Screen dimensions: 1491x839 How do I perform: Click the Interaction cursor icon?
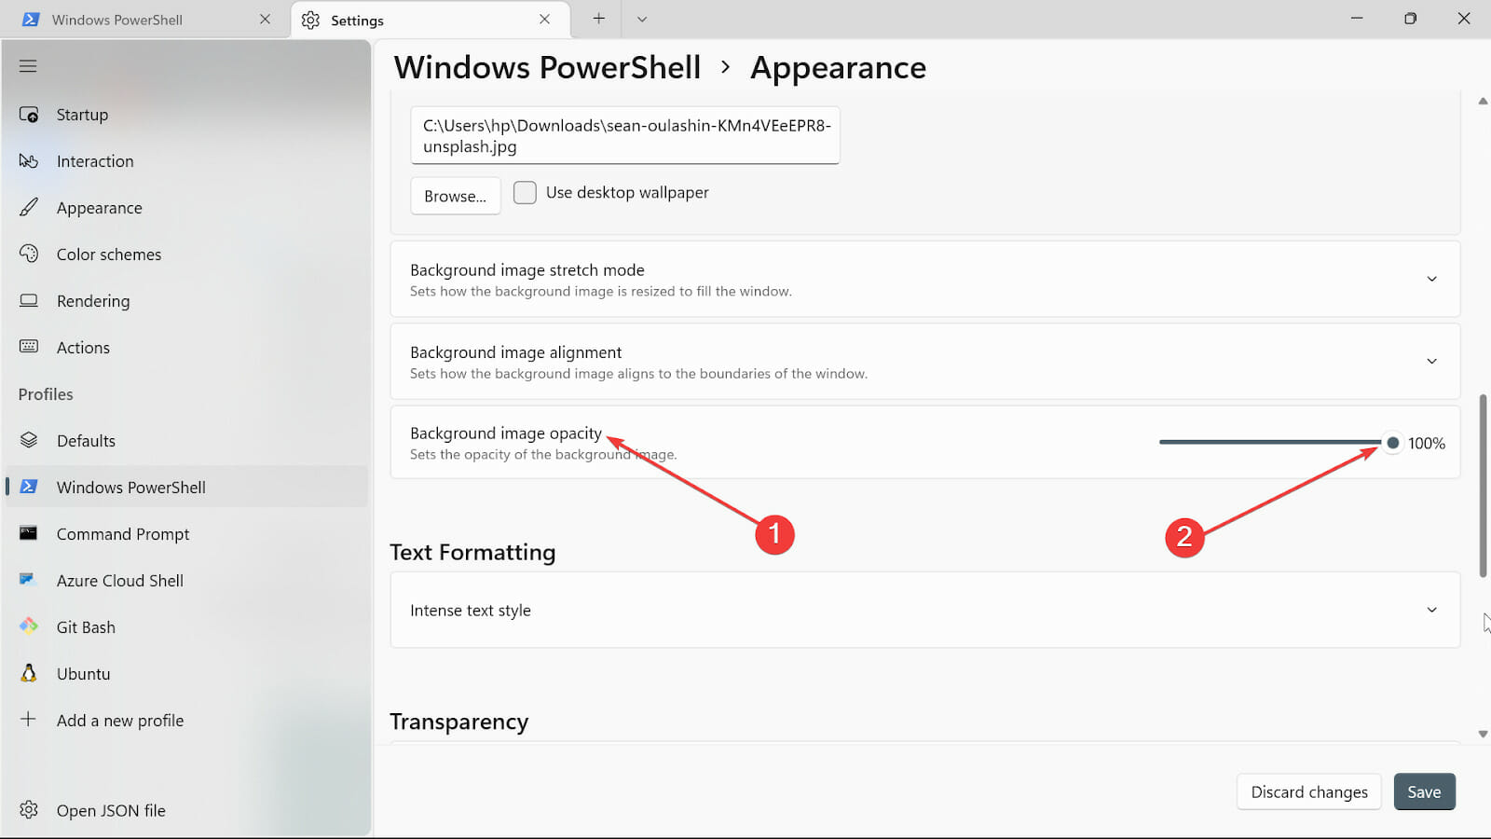click(29, 161)
